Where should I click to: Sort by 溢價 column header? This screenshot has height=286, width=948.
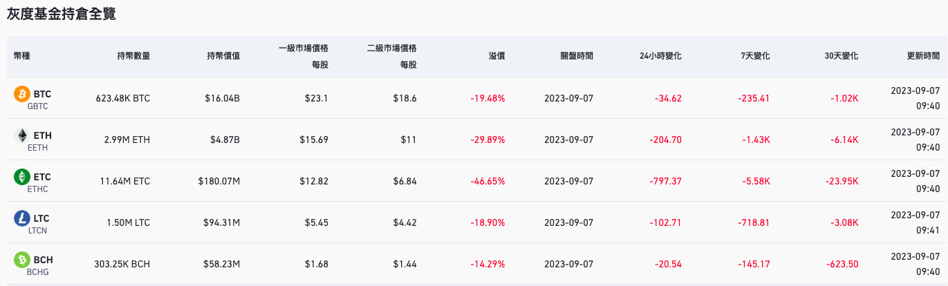click(x=496, y=56)
